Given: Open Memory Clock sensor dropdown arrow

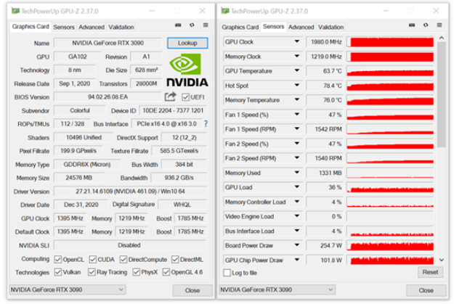Looking at the screenshot, I should 297,56.
